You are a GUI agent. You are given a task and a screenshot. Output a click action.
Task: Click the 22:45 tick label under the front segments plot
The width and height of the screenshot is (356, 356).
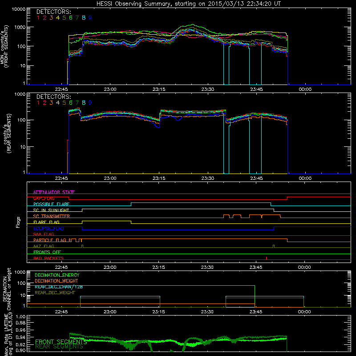[x=61, y=89]
